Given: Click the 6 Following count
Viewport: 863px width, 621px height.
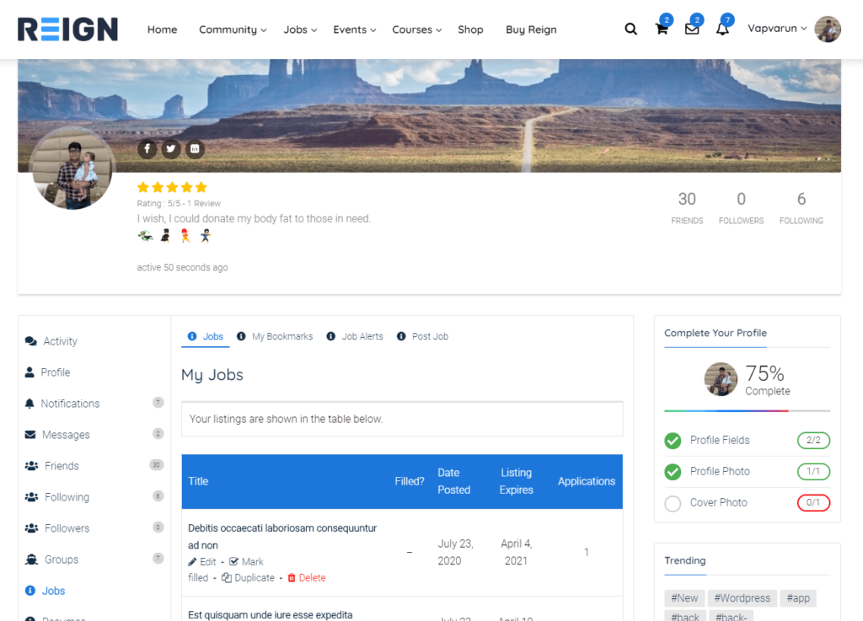Looking at the screenshot, I should 801,207.
